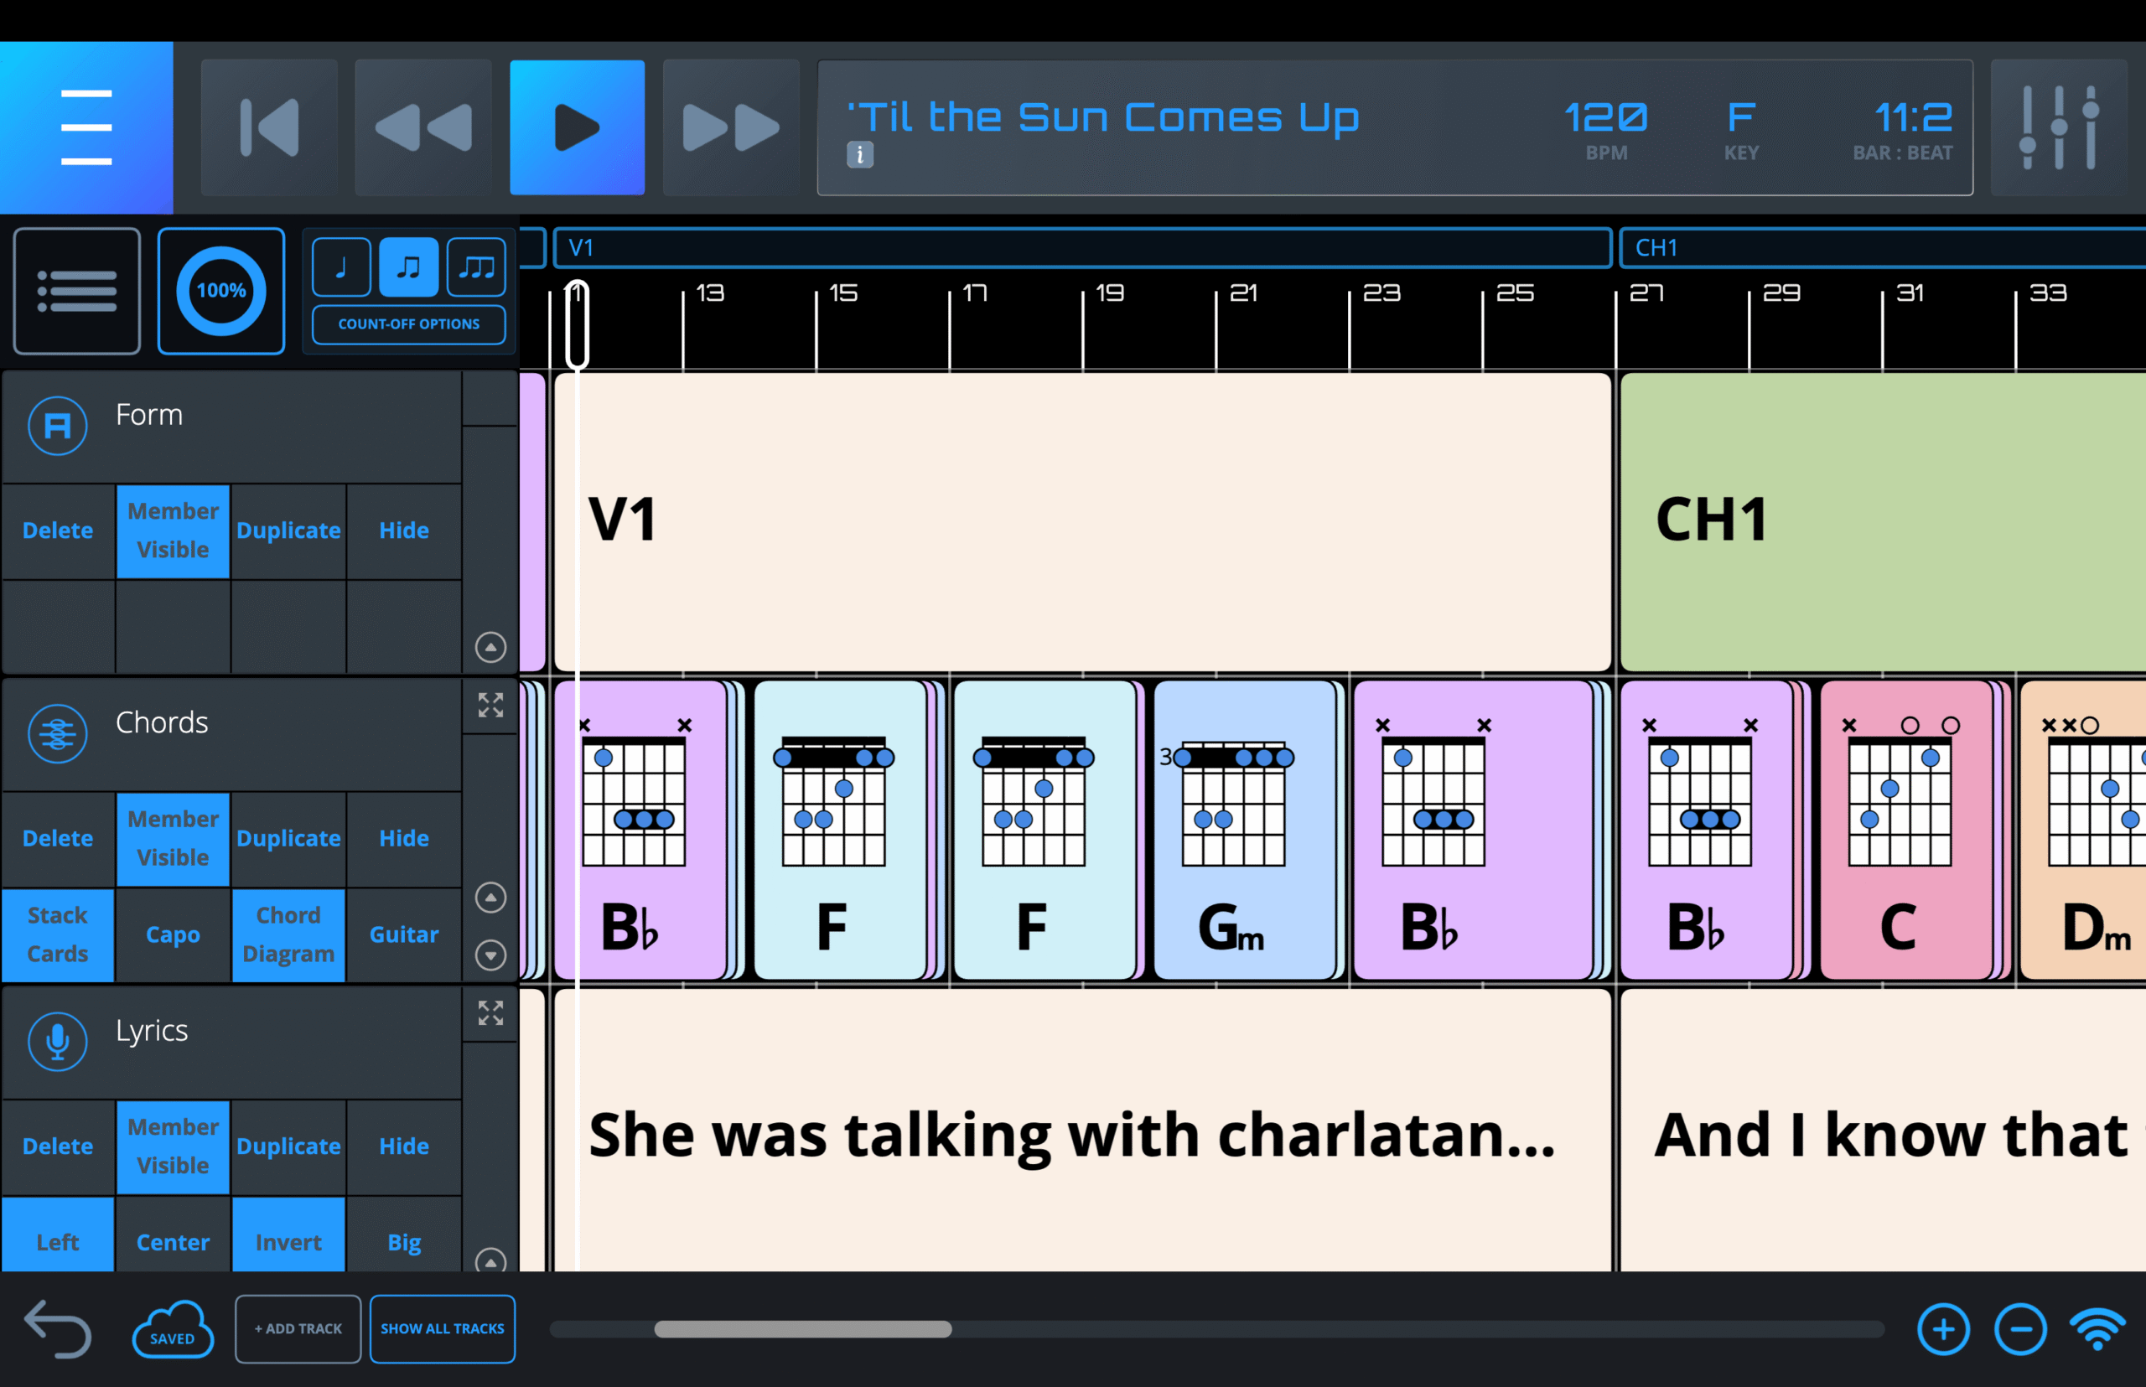This screenshot has width=2146, height=1387.
Task: Toggle Stack Cards on the Chords track
Action: point(58,935)
